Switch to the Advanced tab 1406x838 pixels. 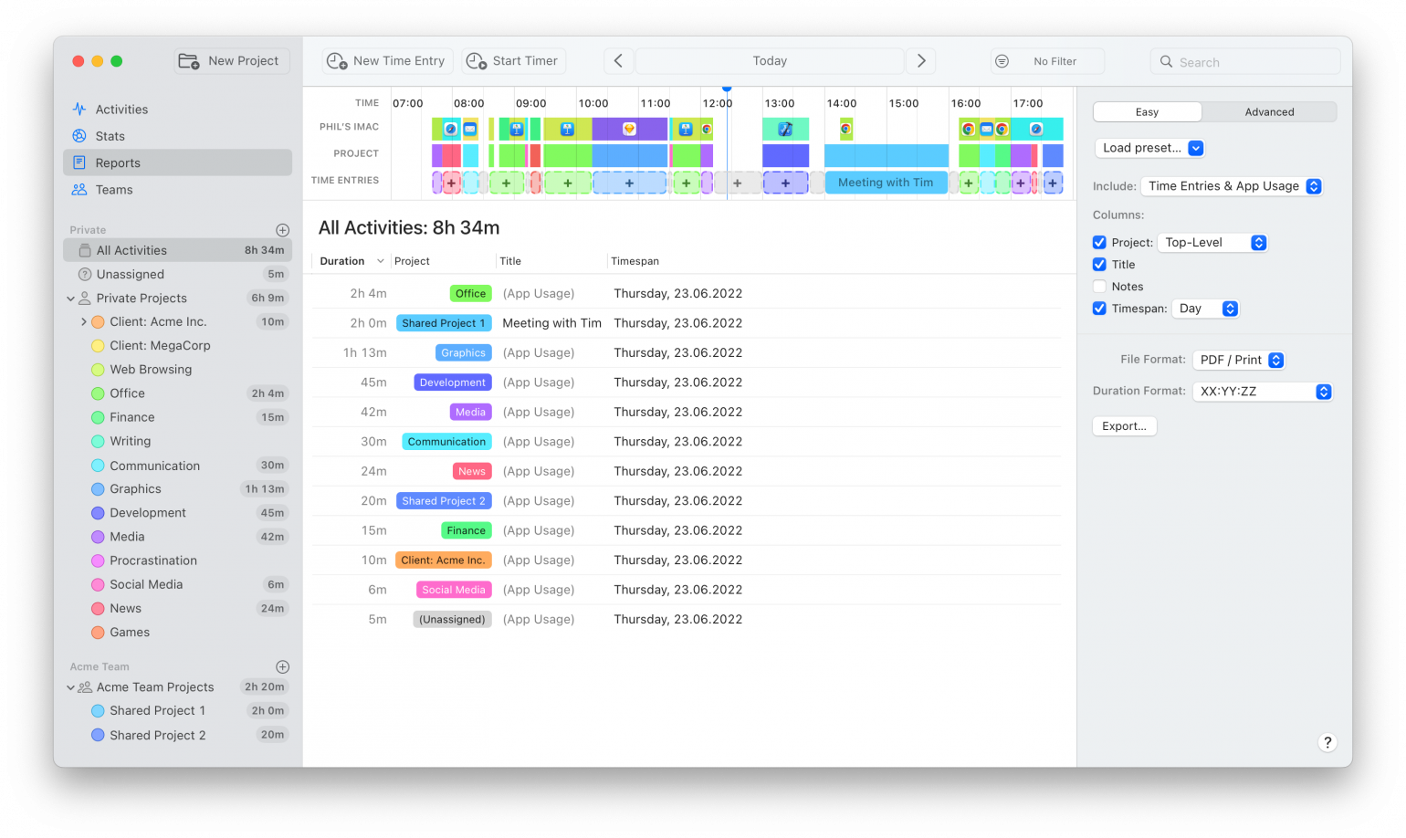click(1268, 111)
